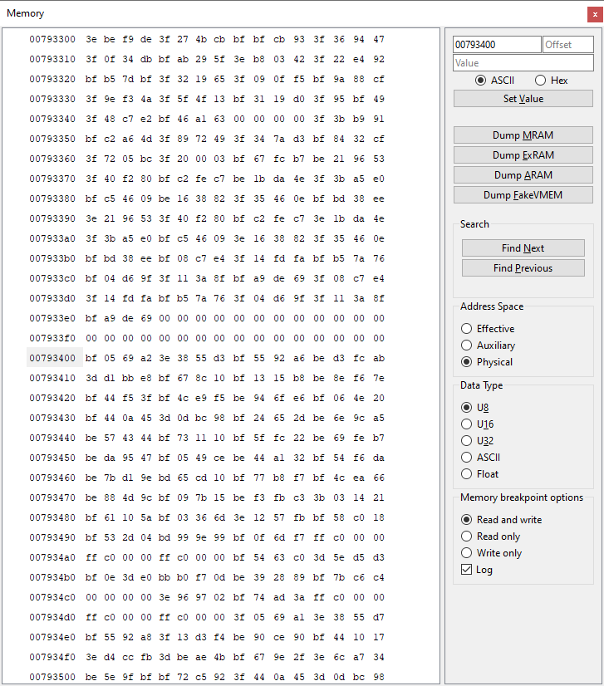Set the data type to U8
The width and height of the screenshot is (604, 686).
pos(475,407)
